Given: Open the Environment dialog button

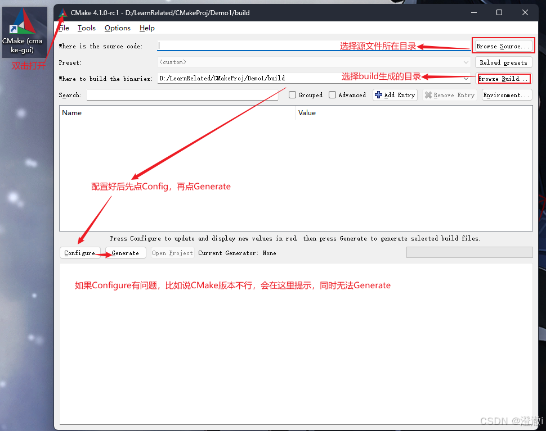Looking at the screenshot, I should [507, 95].
